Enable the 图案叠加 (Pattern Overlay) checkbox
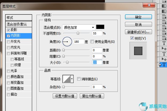 tap(8, 89)
